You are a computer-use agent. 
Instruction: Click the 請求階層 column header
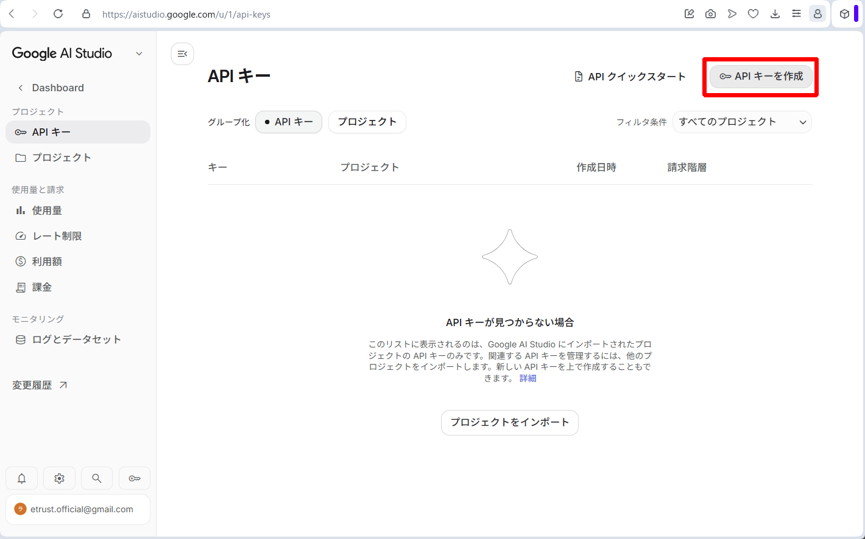point(687,167)
